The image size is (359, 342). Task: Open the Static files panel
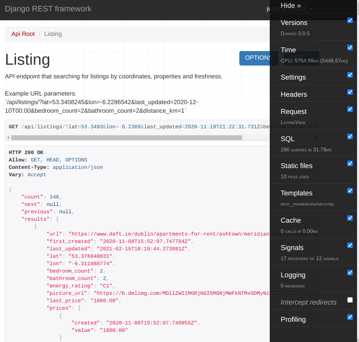pyautogui.click(x=296, y=166)
